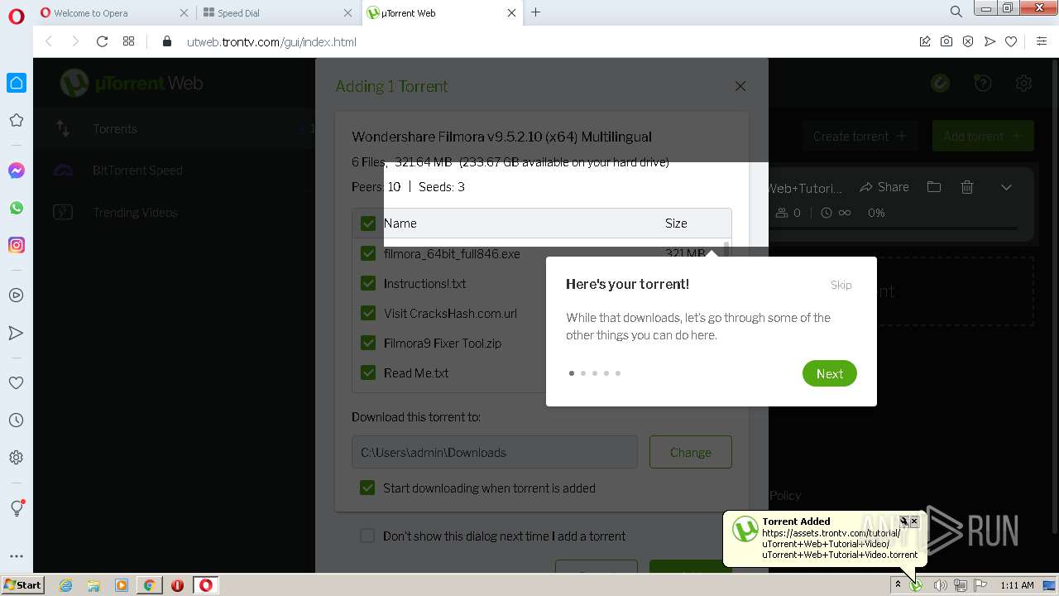
Task: Open WhatsApp in Opera sidebar
Action: (16, 208)
